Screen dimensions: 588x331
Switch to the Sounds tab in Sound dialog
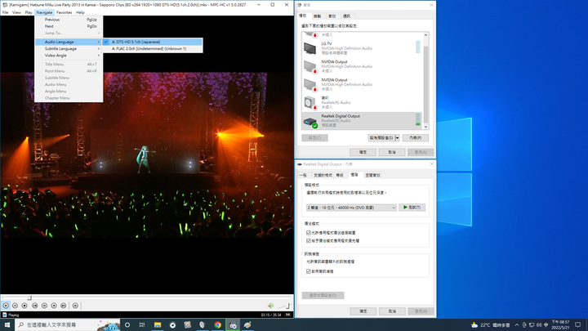point(332,16)
